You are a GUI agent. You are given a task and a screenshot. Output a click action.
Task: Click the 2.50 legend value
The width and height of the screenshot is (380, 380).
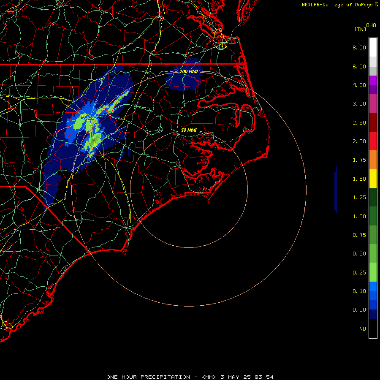359,122
